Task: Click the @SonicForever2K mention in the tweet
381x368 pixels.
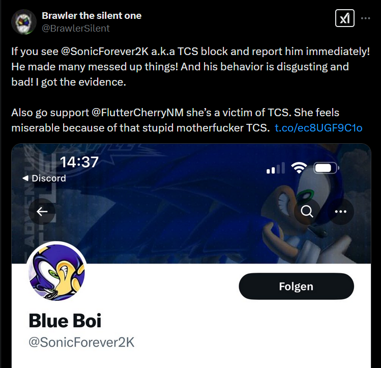Action: (104, 51)
